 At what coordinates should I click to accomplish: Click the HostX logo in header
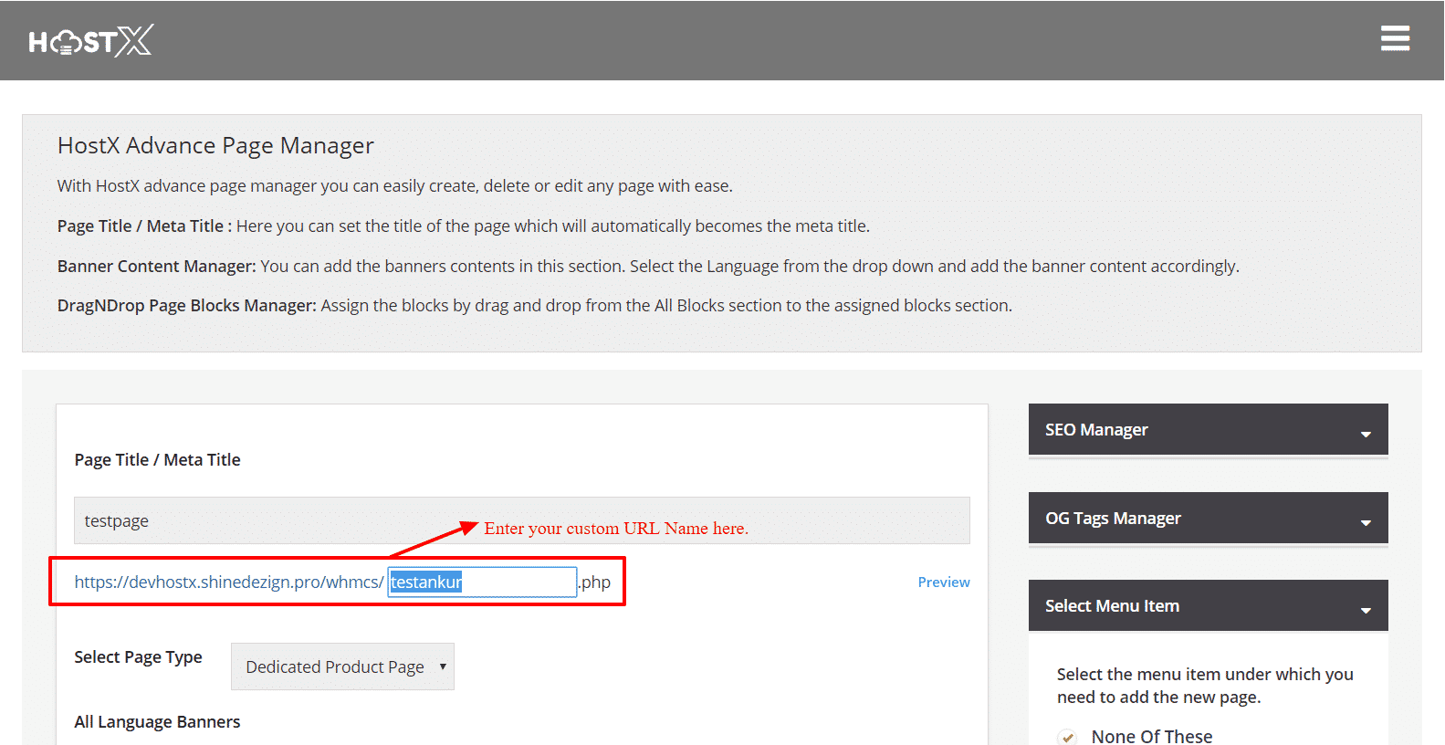(90, 41)
